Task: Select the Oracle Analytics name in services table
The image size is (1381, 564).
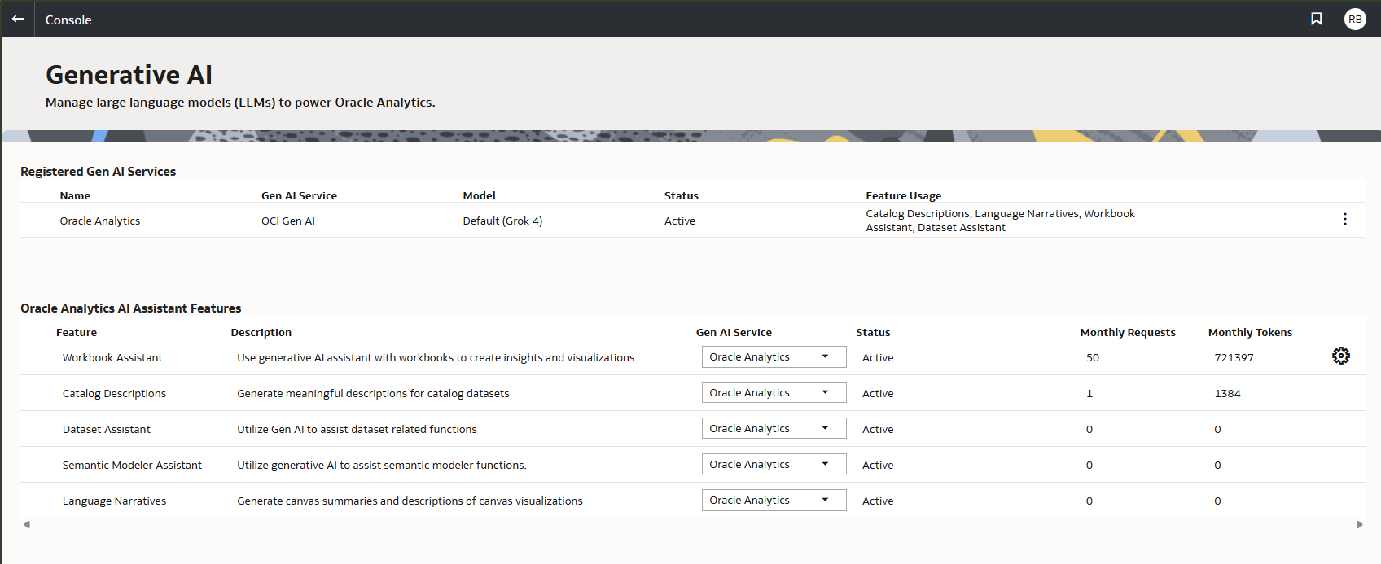Action: [100, 221]
